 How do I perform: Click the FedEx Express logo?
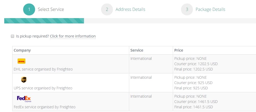click(24, 99)
